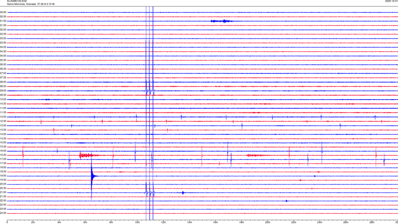This screenshot has width=398, height=224.
Task: Click the small blue event near 13m on 21:00 trace
Action: click(x=183, y=193)
